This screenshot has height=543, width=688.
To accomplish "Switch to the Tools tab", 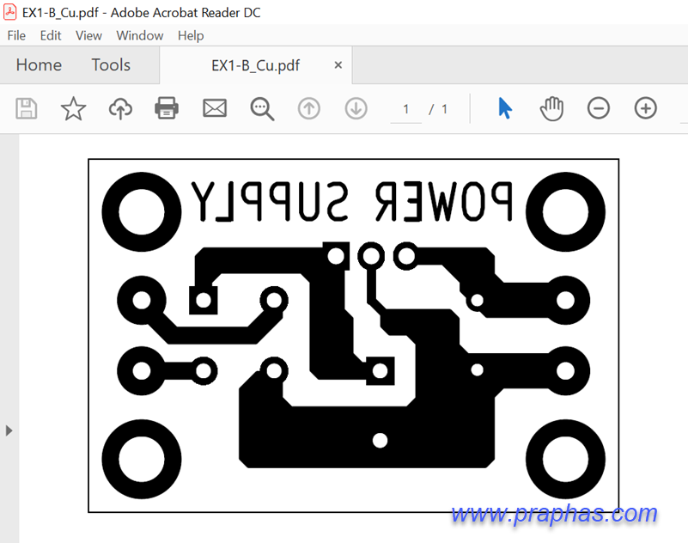I will click(111, 65).
